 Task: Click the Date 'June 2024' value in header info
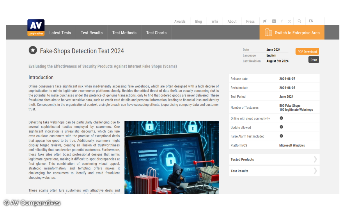[x=273, y=50]
